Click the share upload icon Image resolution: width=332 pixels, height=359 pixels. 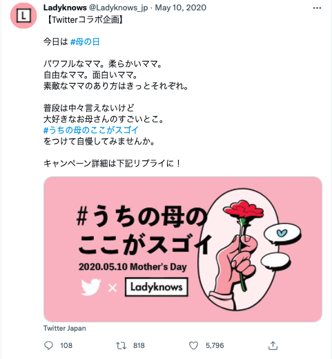[x=273, y=345]
